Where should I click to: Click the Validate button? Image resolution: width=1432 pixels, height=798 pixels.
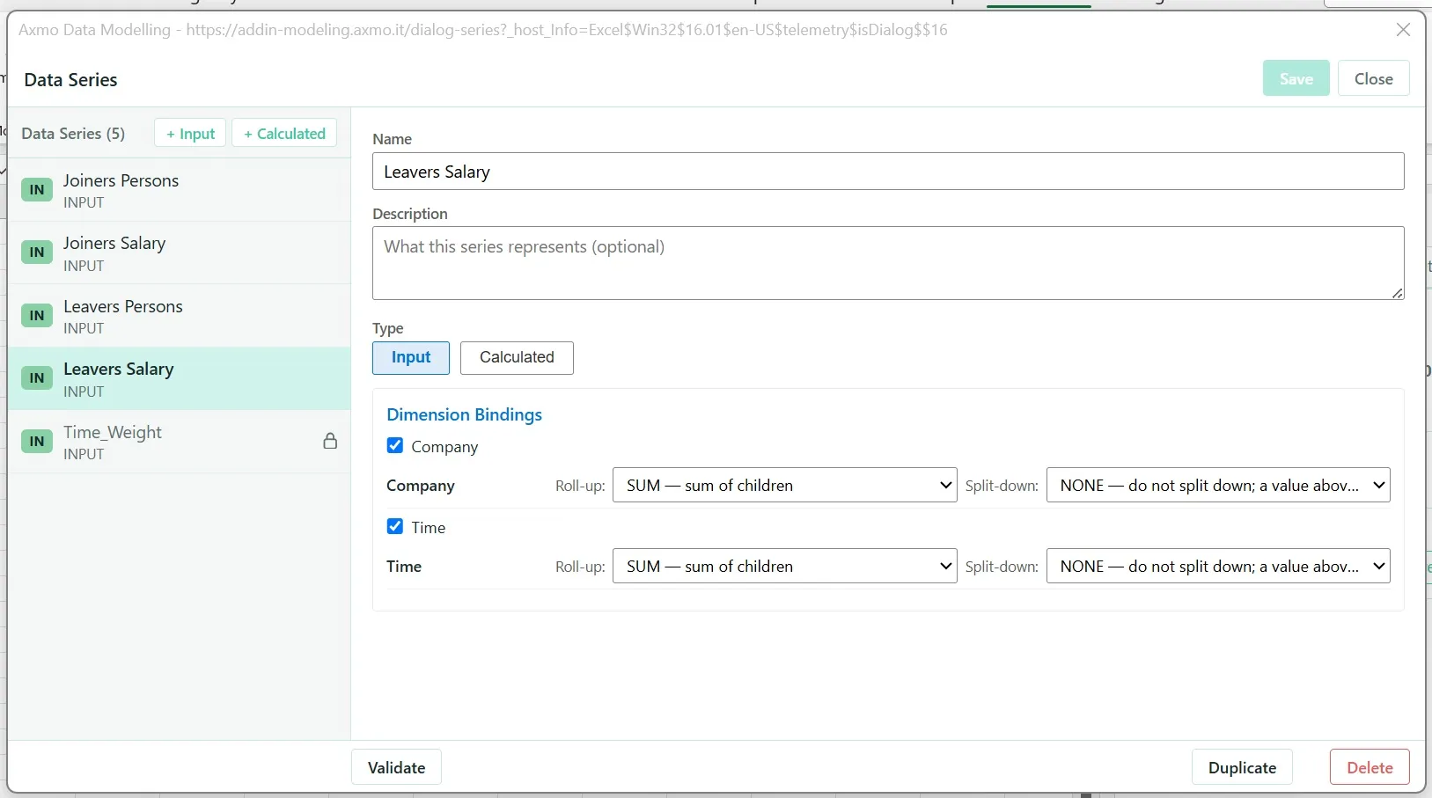coord(396,767)
